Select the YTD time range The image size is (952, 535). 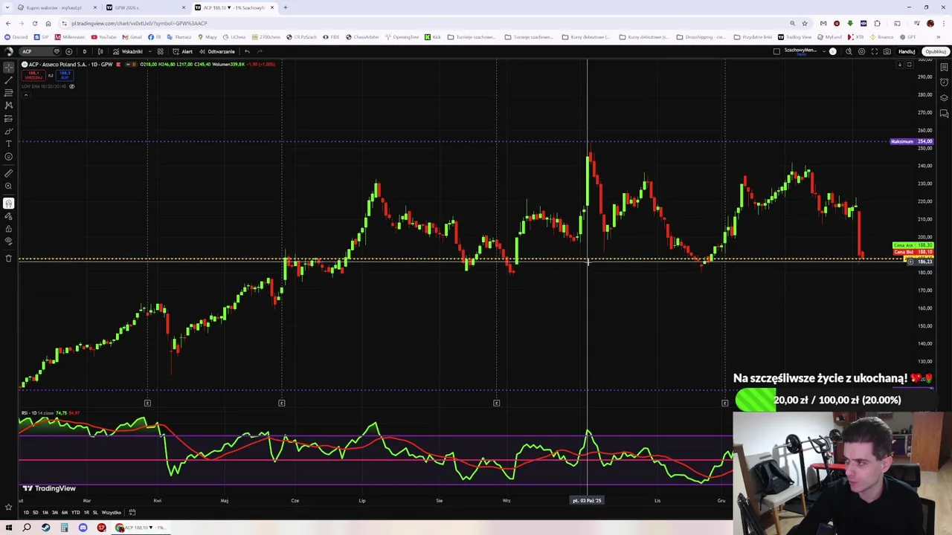tap(75, 513)
